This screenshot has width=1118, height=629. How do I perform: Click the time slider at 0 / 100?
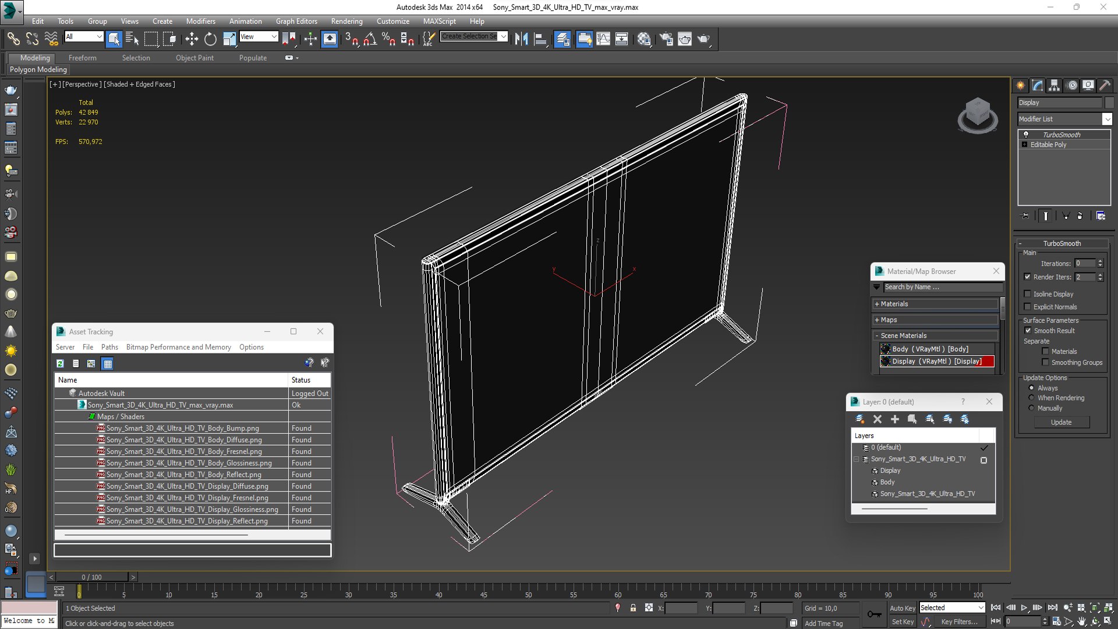coord(91,577)
